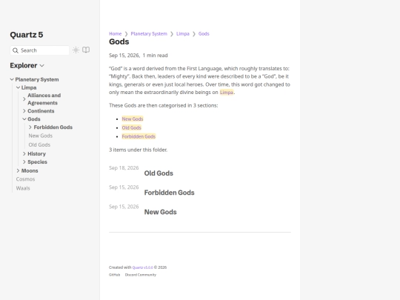Open reader mode book icon
The width and height of the screenshot is (400, 300).
click(86, 50)
